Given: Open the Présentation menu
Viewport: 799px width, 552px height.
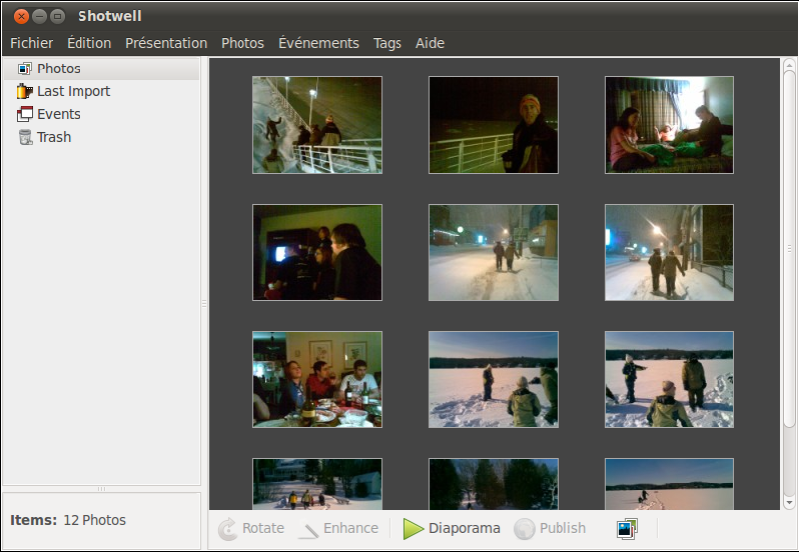Looking at the screenshot, I should 166,43.
